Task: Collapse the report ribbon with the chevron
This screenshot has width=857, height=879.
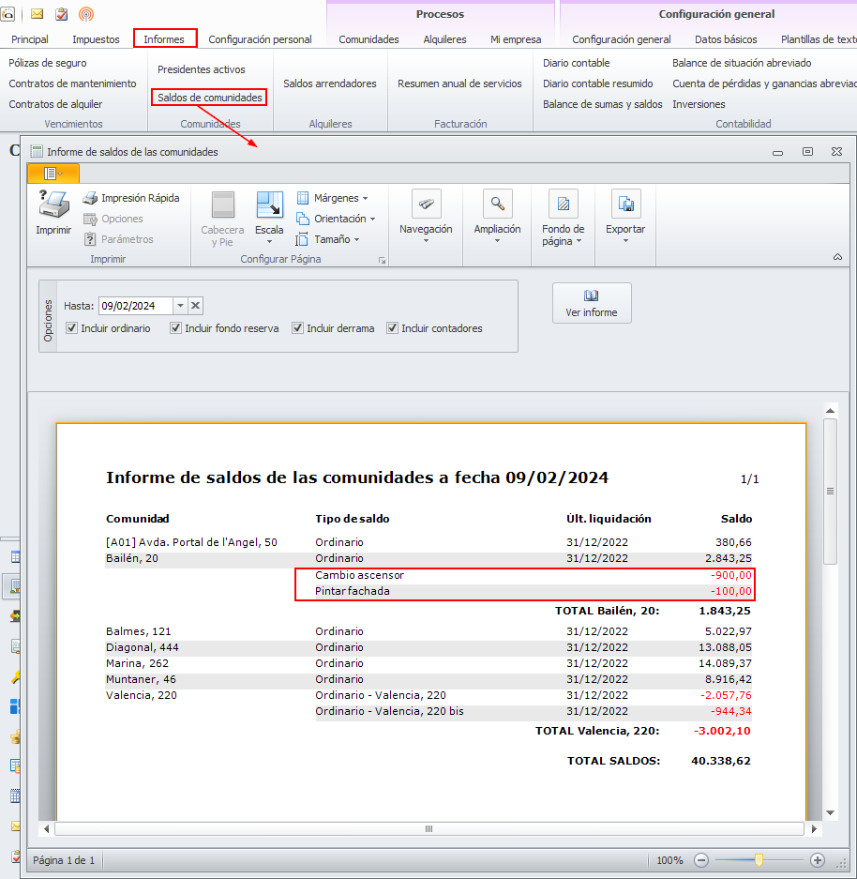Action: [837, 257]
